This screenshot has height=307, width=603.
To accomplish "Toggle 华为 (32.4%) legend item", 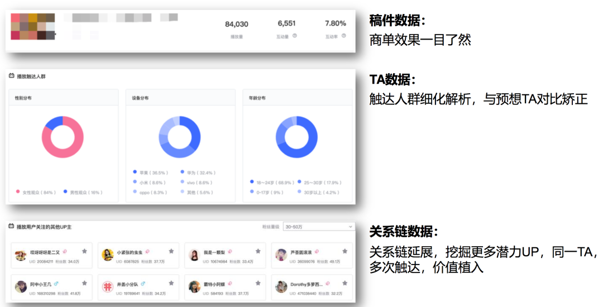I will 198,172.
